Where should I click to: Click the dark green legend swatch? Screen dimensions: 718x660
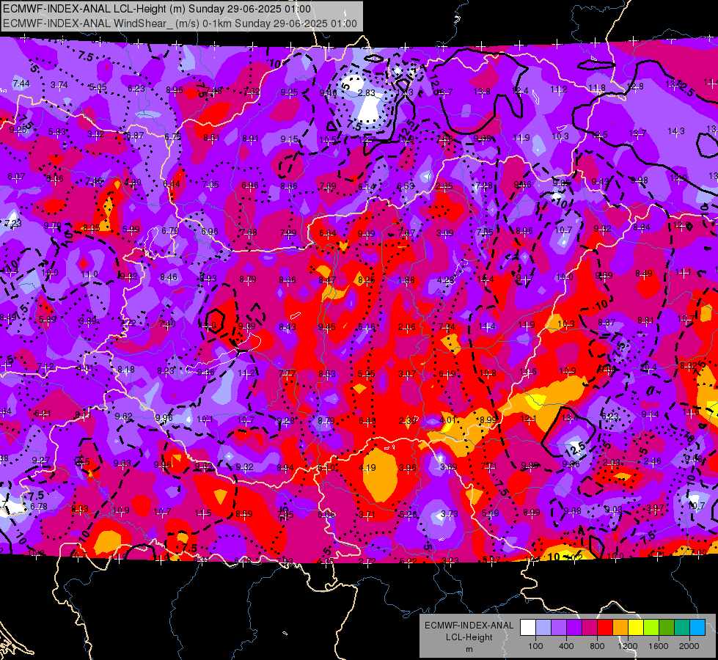(x=666, y=628)
